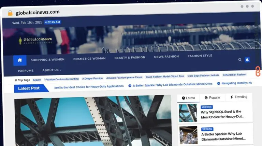Open Cosmetics Woman menu item

[x=89, y=59]
